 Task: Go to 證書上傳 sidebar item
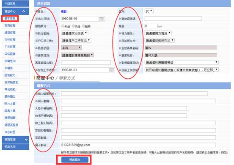pos(10,110)
